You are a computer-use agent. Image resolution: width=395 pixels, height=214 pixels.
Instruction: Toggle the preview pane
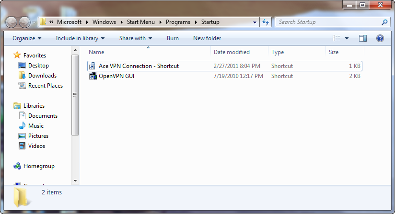click(x=363, y=38)
